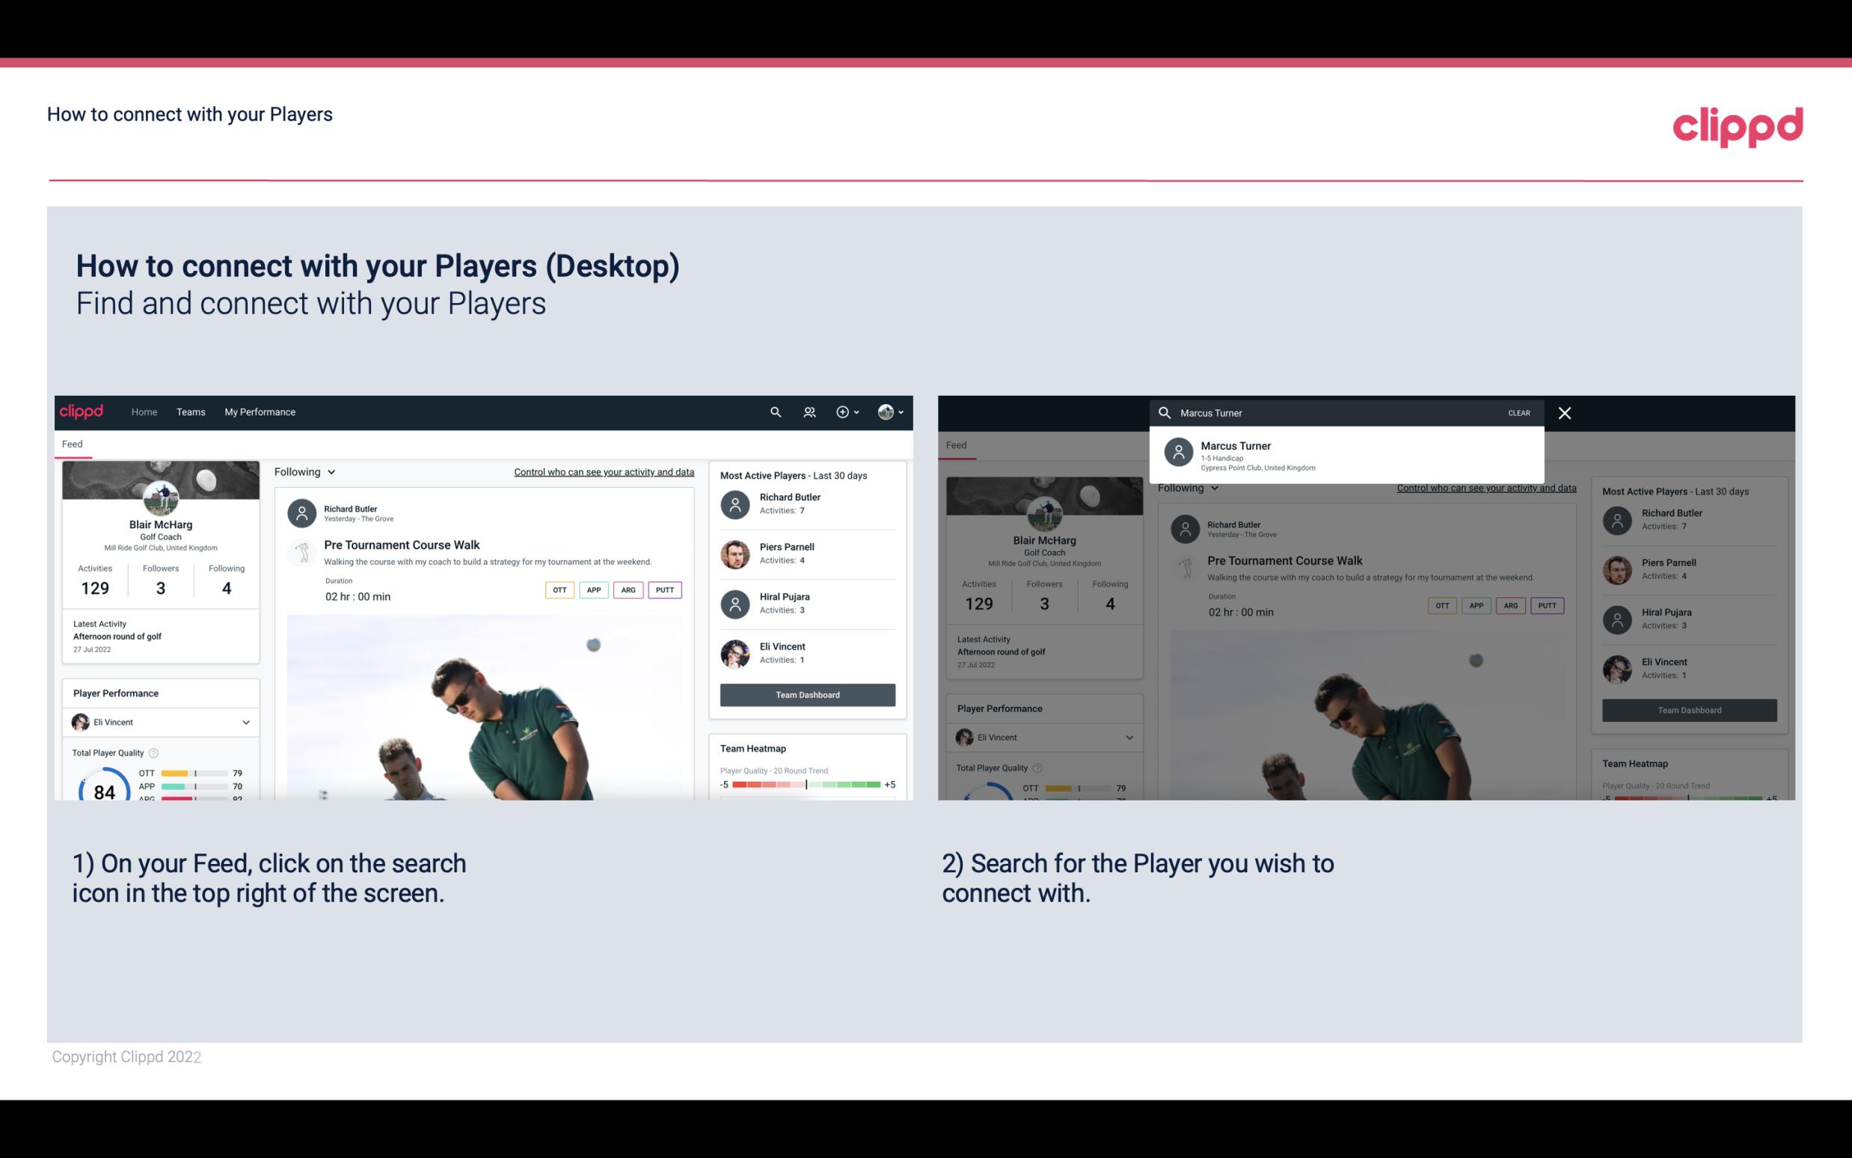Select the Home tab in navigation

143,412
